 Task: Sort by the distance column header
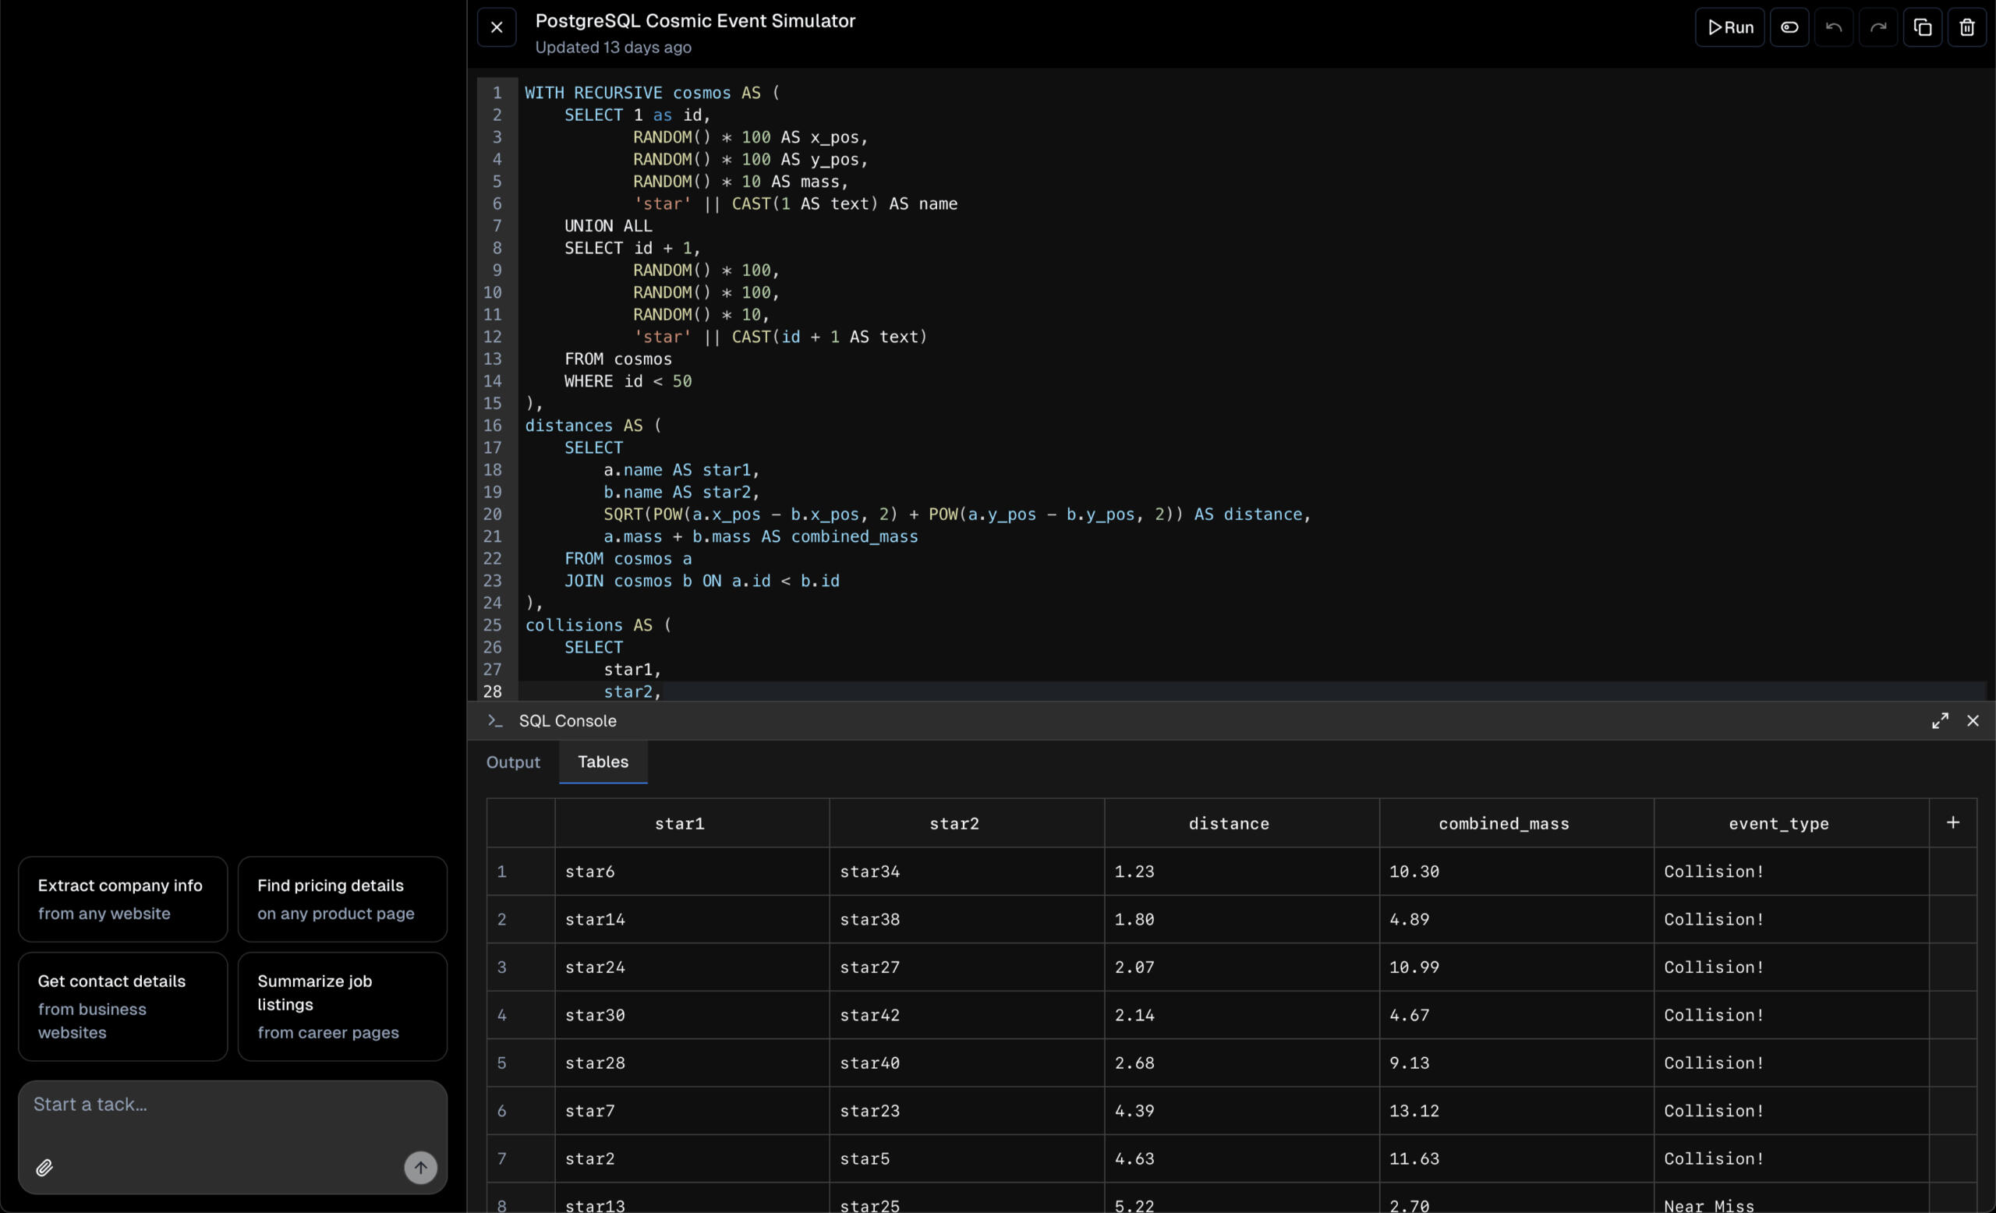pos(1228,823)
